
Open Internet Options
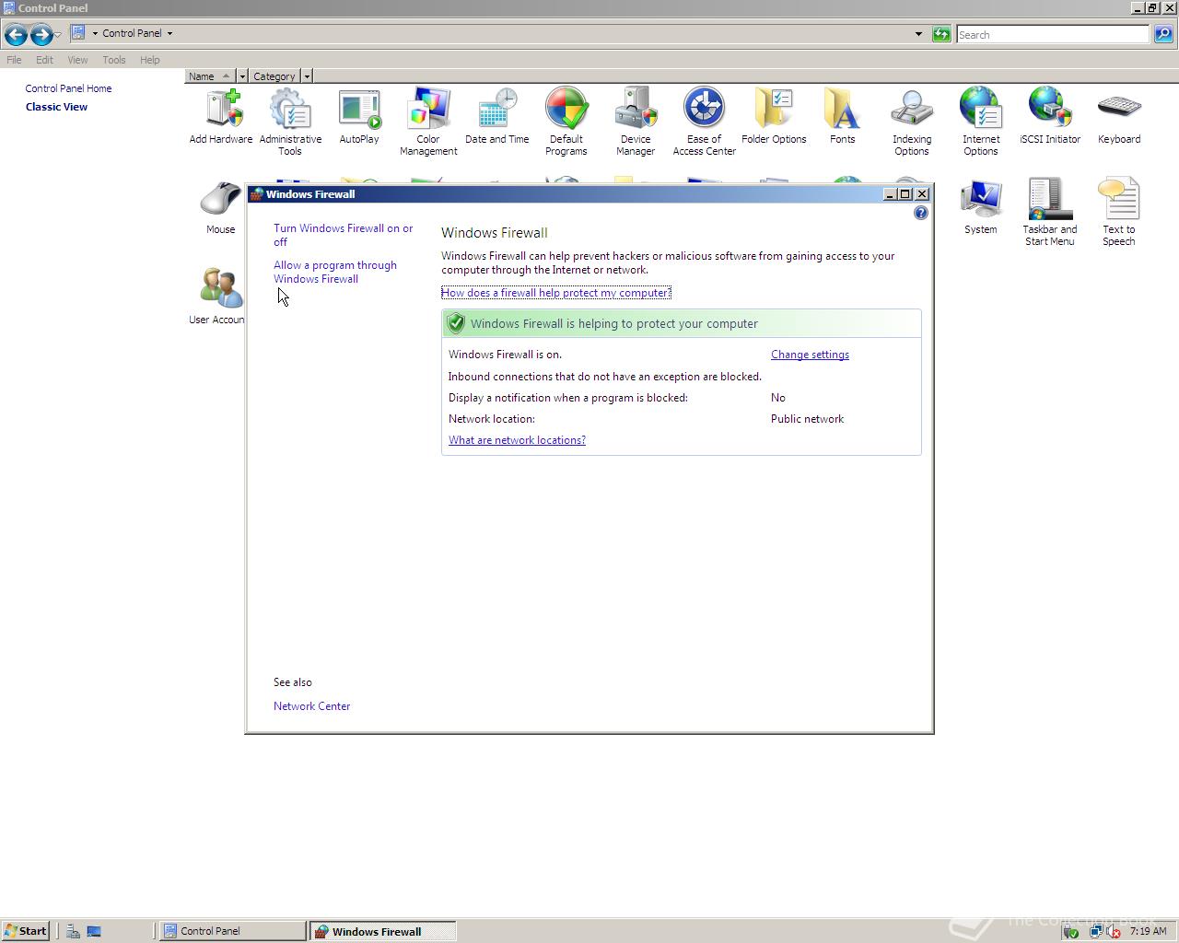tap(981, 122)
